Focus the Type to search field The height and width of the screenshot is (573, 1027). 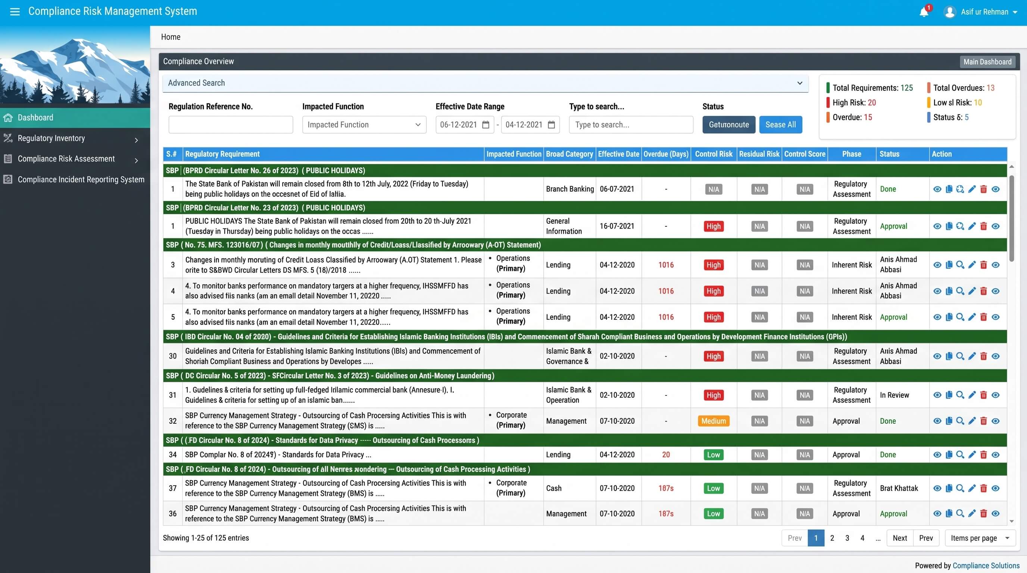click(631, 125)
